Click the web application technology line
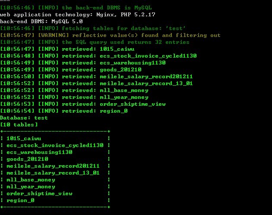 [78, 15]
